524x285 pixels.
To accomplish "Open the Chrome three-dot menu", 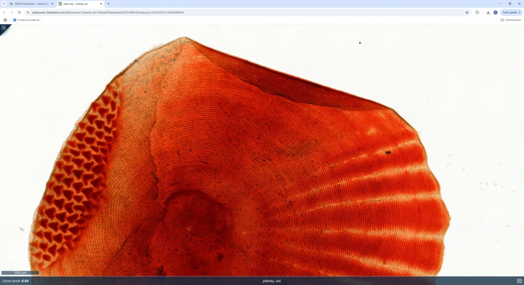I will 520,12.
